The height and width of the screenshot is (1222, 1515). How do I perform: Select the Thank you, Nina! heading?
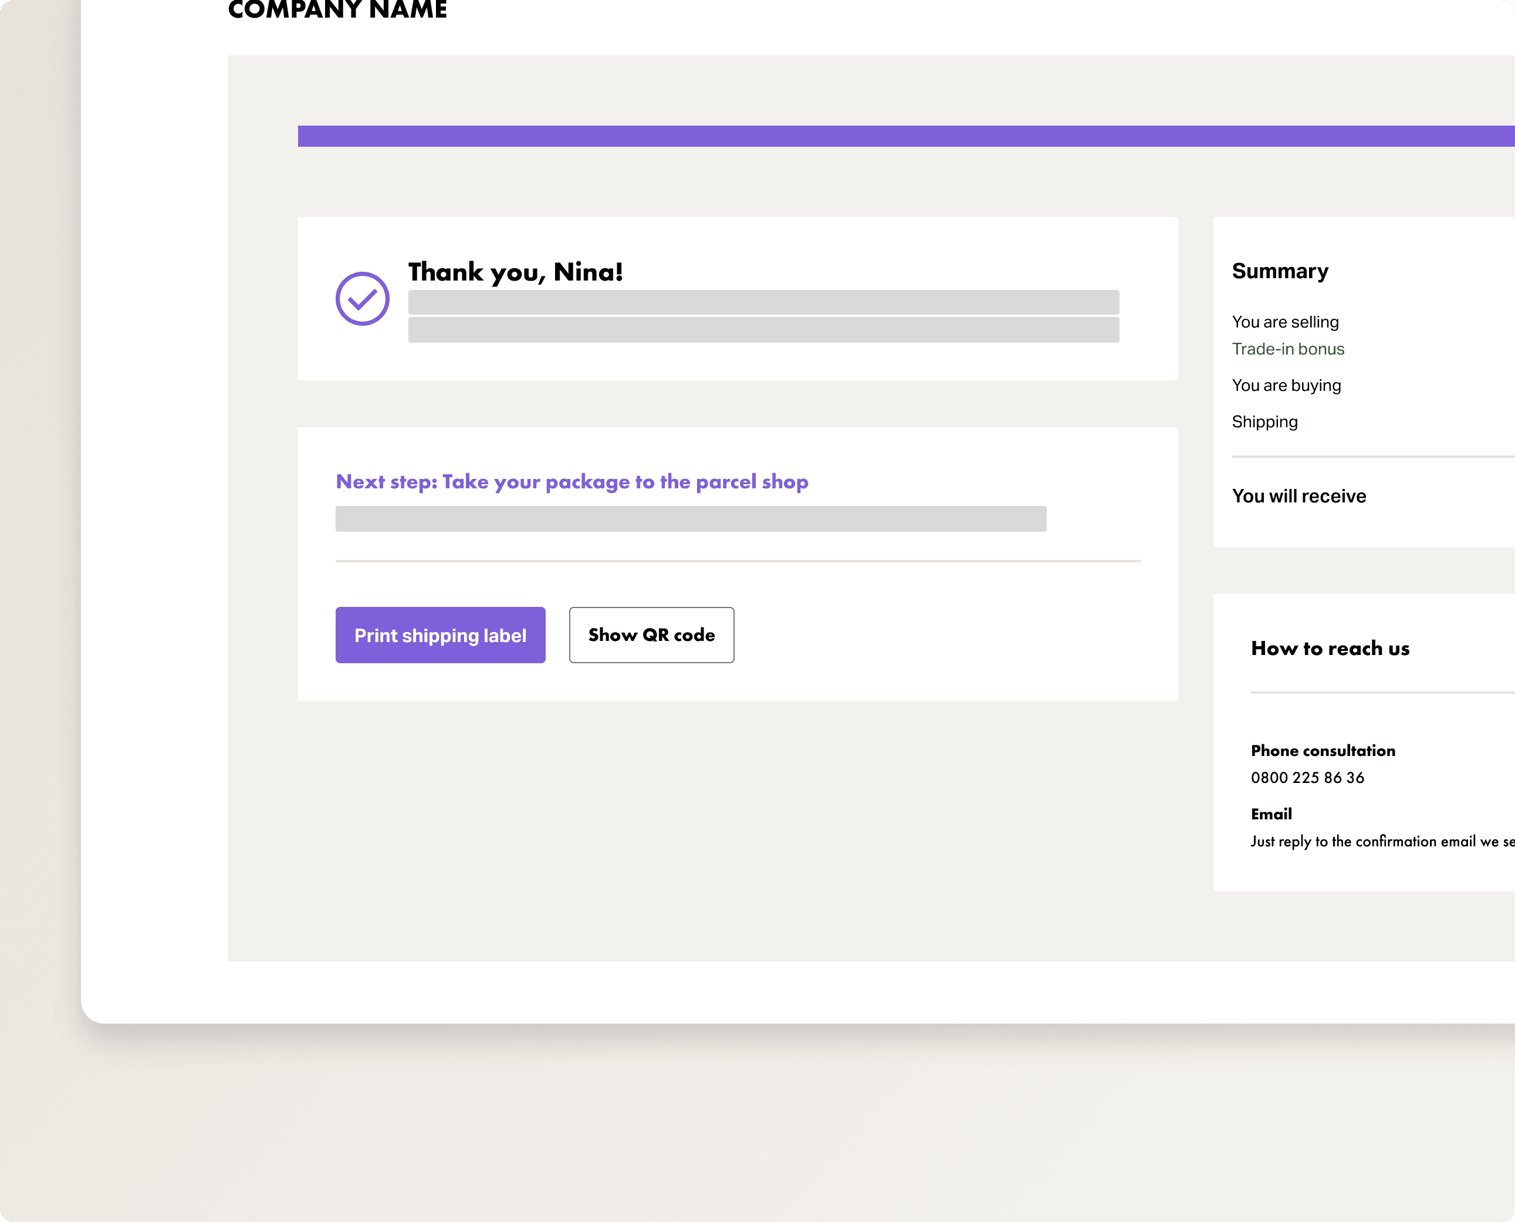[515, 272]
